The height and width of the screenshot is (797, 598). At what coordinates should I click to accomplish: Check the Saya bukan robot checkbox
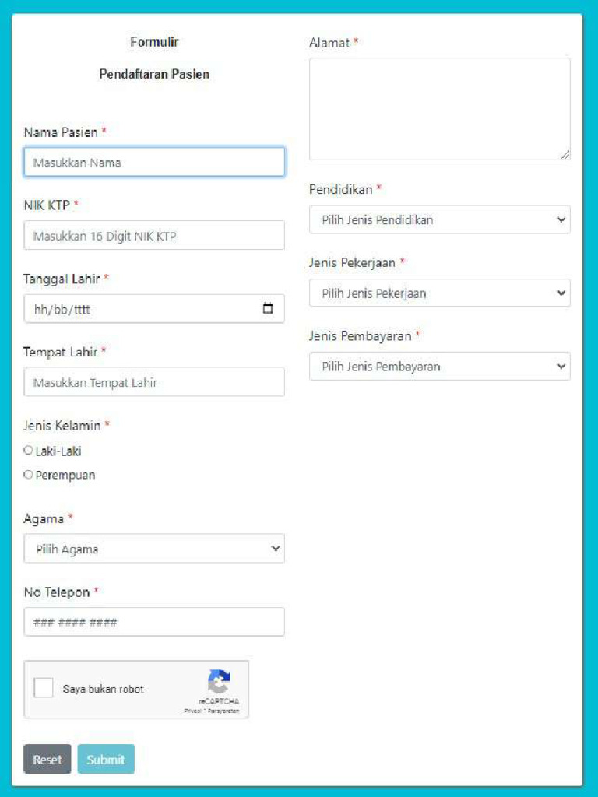[44, 688]
